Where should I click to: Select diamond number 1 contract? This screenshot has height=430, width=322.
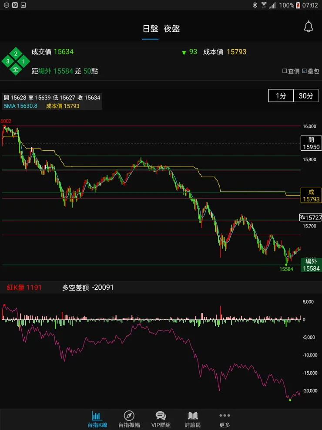pos(23,61)
